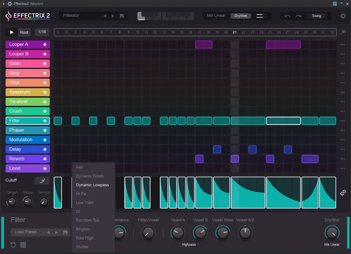351x254 pixels.
Task: Reset the Filter effect with the circular arrow
Action: [13, 245]
